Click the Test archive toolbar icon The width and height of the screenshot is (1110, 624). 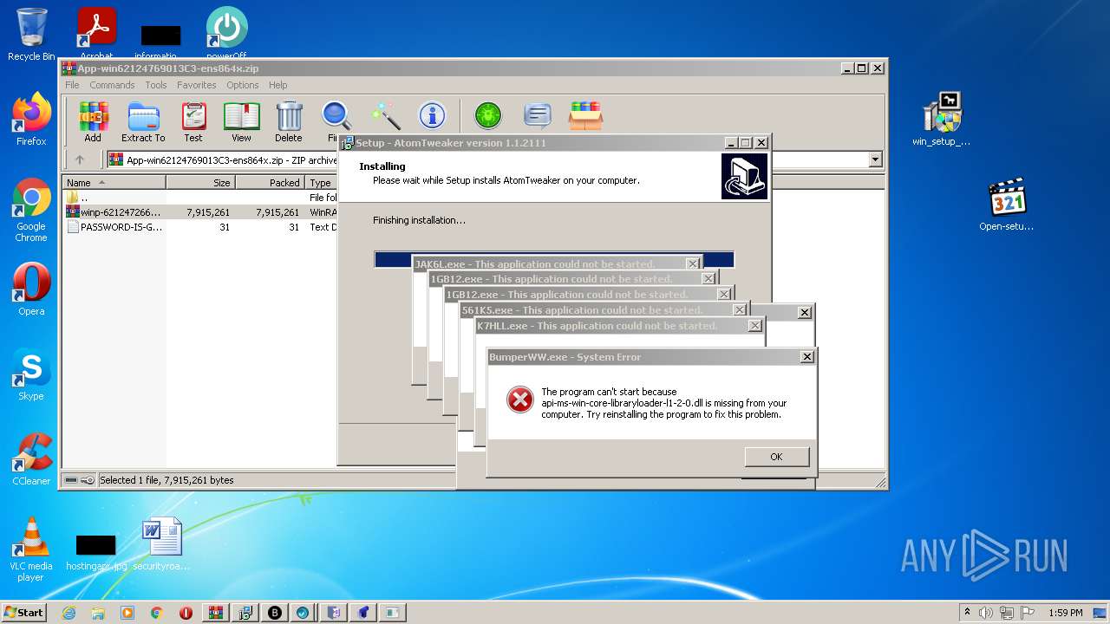tap(193, 122)
